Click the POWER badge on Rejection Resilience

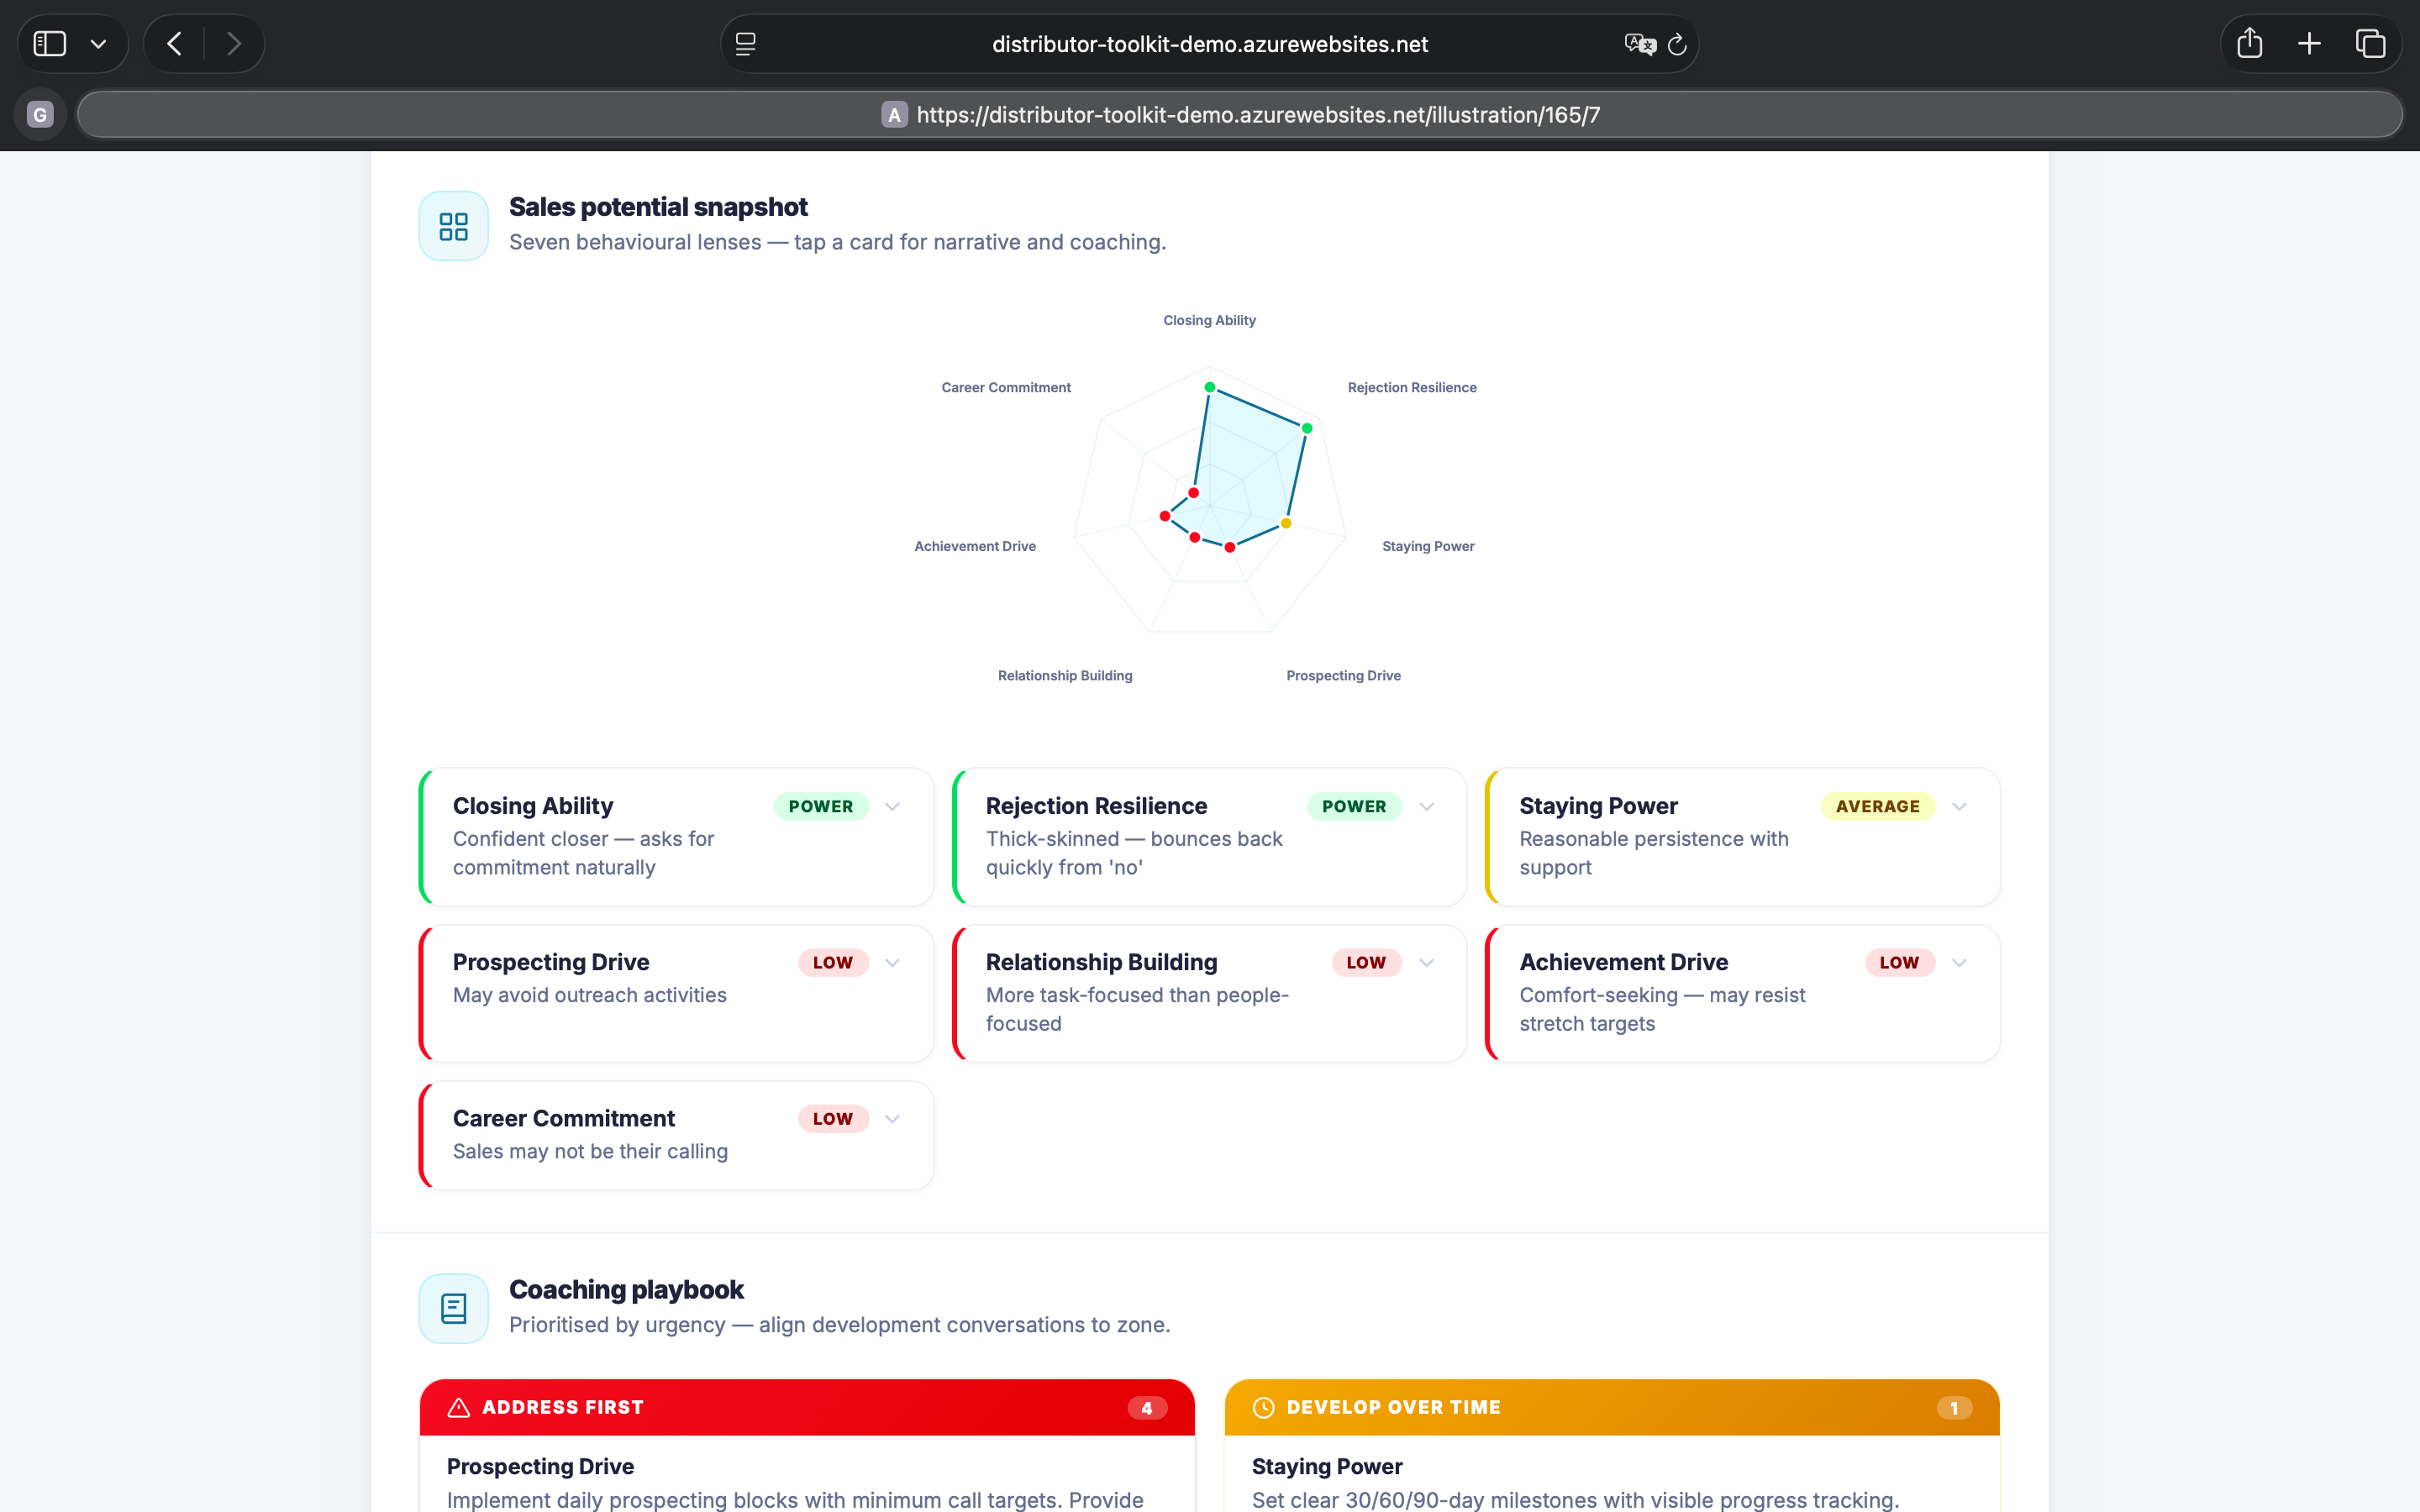click(x=1354, y=806)
